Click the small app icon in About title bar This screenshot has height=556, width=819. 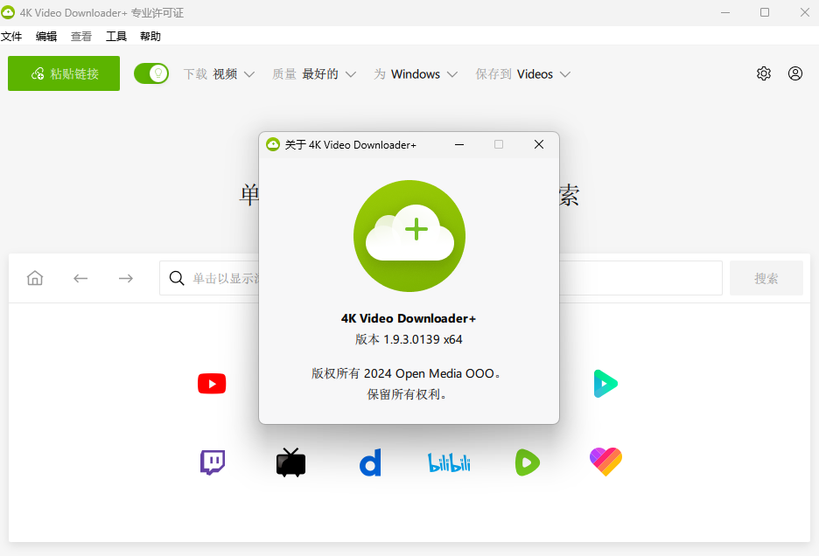click(x=273, y=144)
